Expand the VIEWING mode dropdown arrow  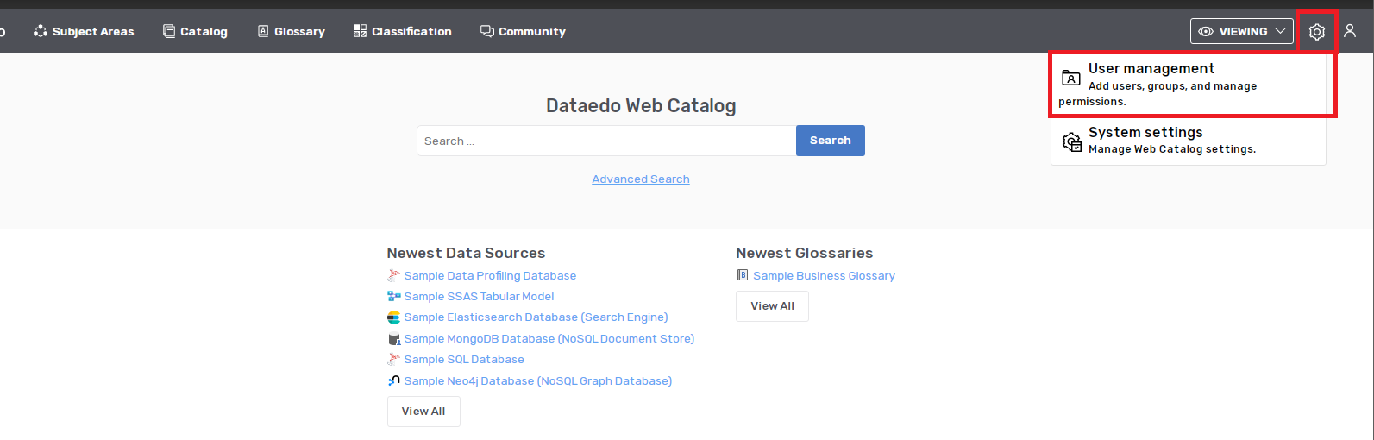point(1281,31)
